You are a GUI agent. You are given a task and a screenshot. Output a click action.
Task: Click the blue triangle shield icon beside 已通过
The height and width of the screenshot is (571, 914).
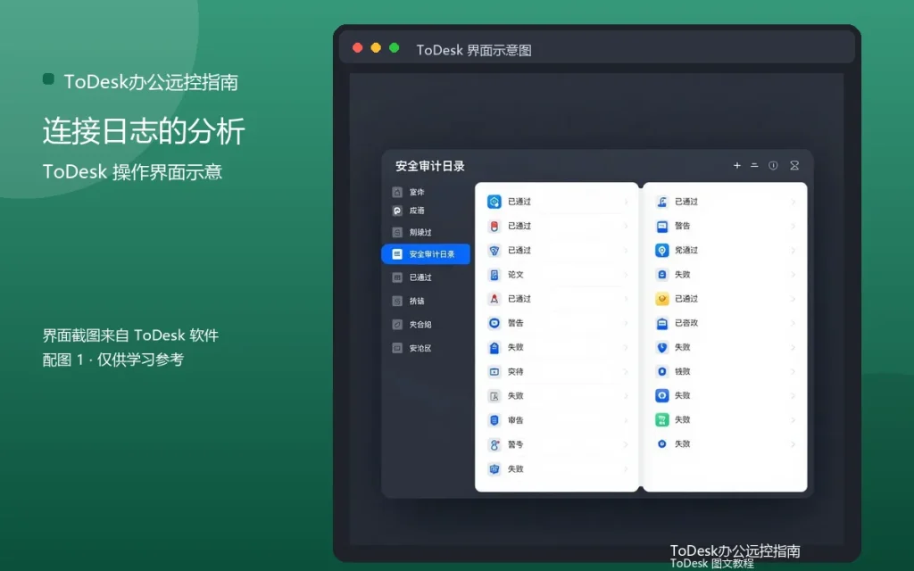click(x=494, y=251)
